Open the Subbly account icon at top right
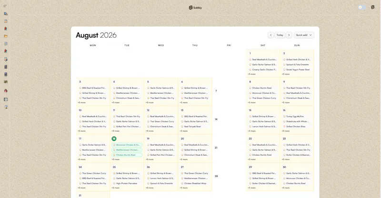The image size is (381, 198). tap(372, 7)
